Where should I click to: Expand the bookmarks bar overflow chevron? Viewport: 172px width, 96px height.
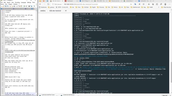click(159, 7)
